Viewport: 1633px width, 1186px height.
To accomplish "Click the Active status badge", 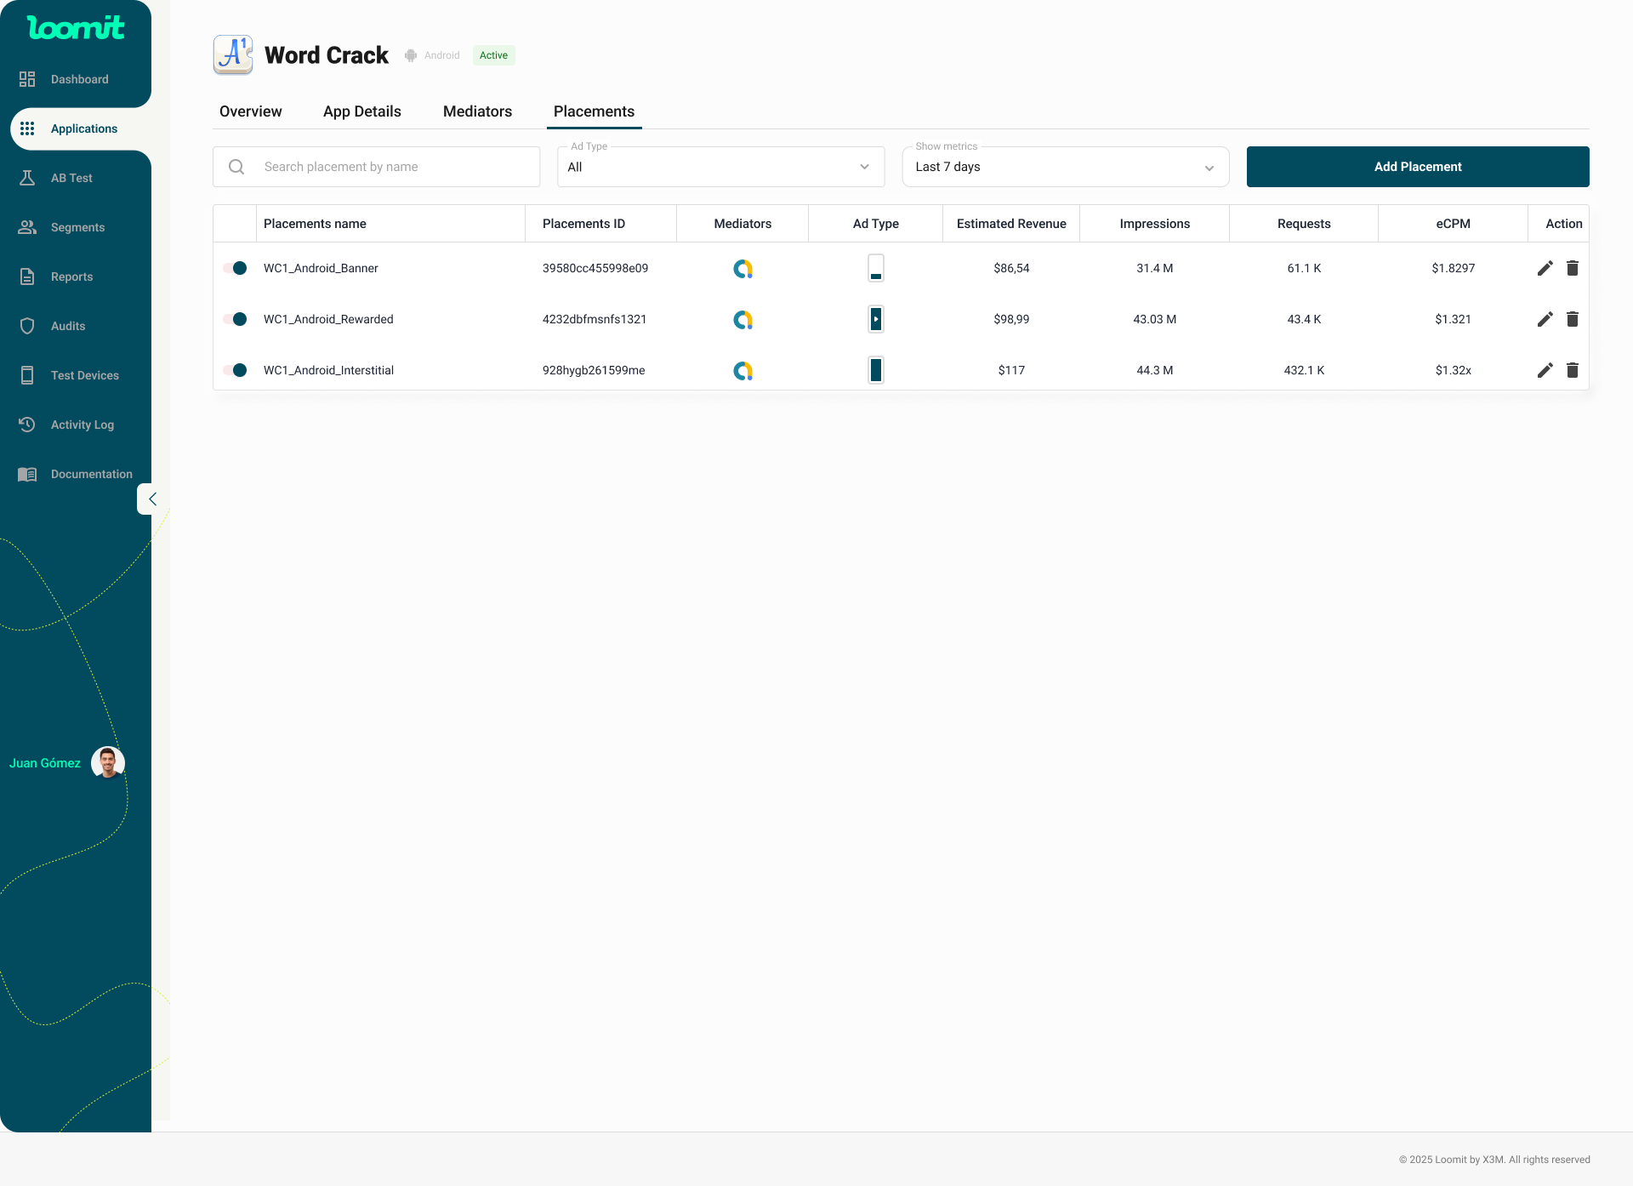I will (493, 55).
